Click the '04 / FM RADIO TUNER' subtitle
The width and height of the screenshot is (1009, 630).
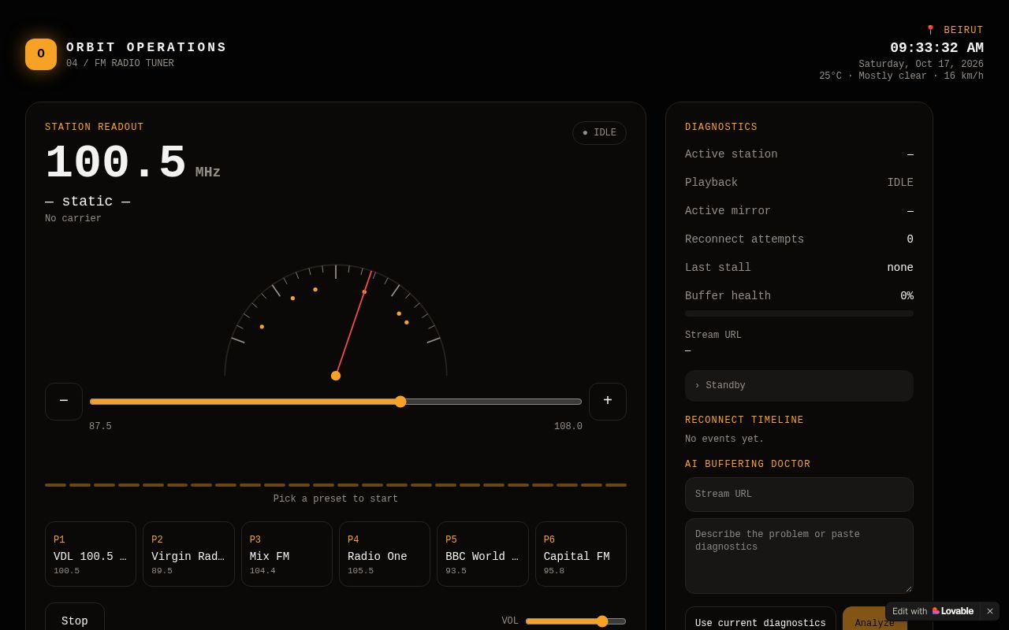point(120,64)
